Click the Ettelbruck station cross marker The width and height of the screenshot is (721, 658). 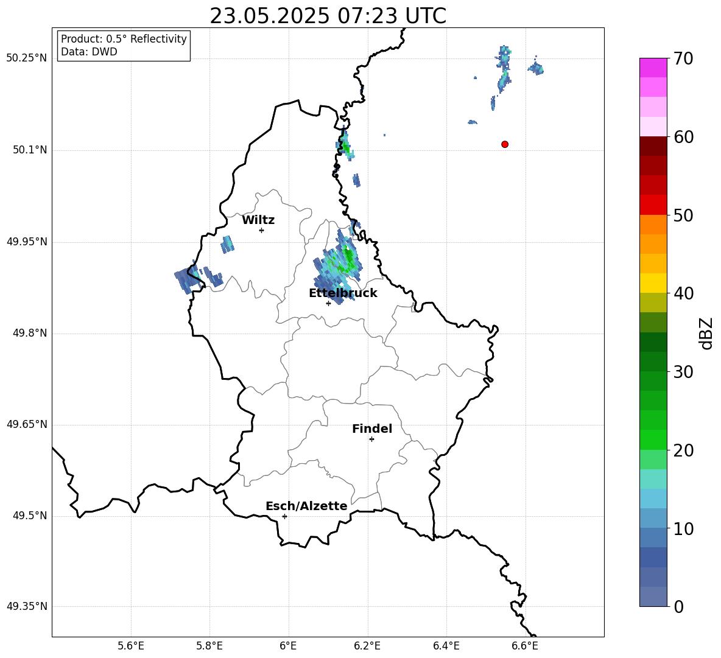point(328,303)
